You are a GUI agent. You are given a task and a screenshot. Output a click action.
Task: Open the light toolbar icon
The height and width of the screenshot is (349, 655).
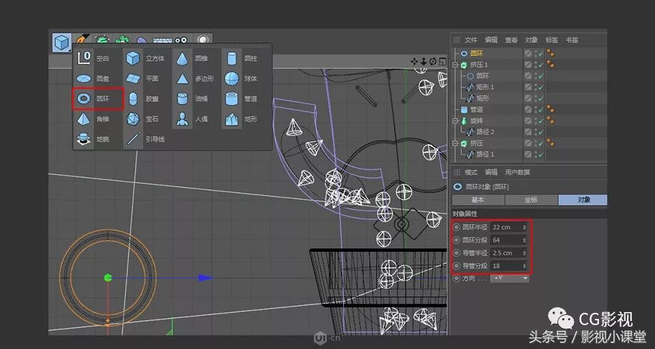[203, 40]
